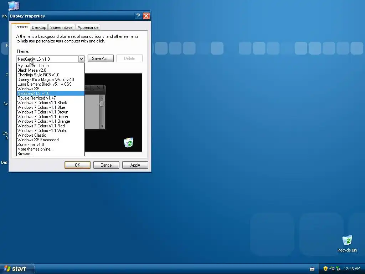
Task: Click the preview scrollbar down arrow
Action: coord(102,126)
